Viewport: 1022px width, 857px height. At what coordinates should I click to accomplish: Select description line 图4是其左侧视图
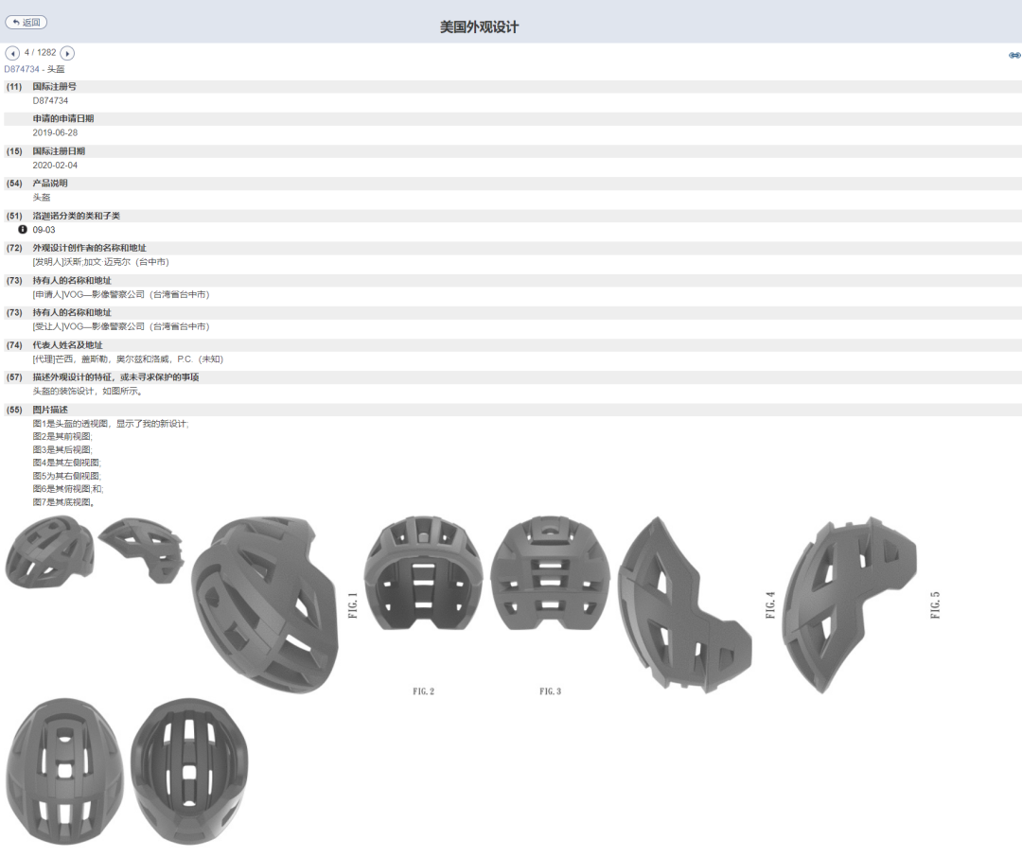[67, 463]
